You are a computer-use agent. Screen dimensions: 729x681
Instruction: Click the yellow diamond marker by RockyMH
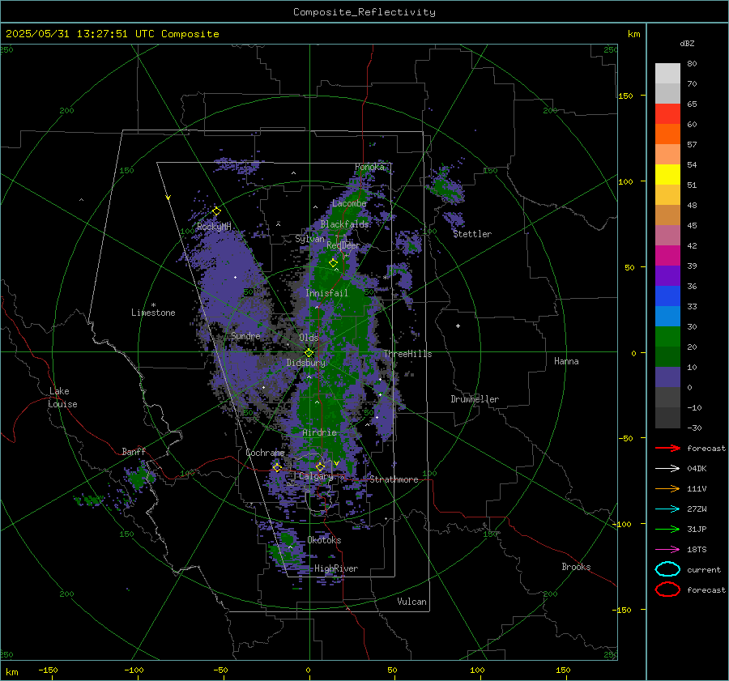click(x=216, y=211)
